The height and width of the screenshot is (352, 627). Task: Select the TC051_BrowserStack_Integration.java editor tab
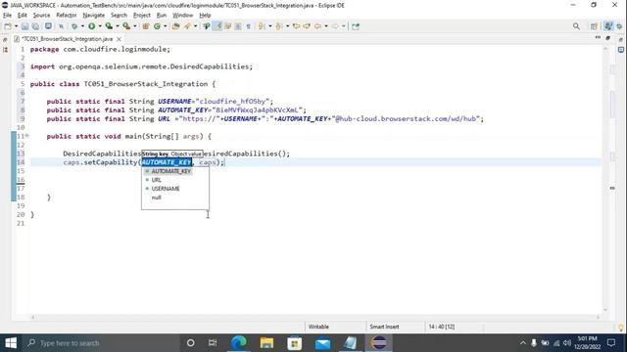coord(67,39)
